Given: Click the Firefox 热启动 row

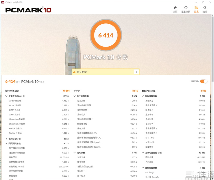Looking at the screenshot, I should pos(39,129).
